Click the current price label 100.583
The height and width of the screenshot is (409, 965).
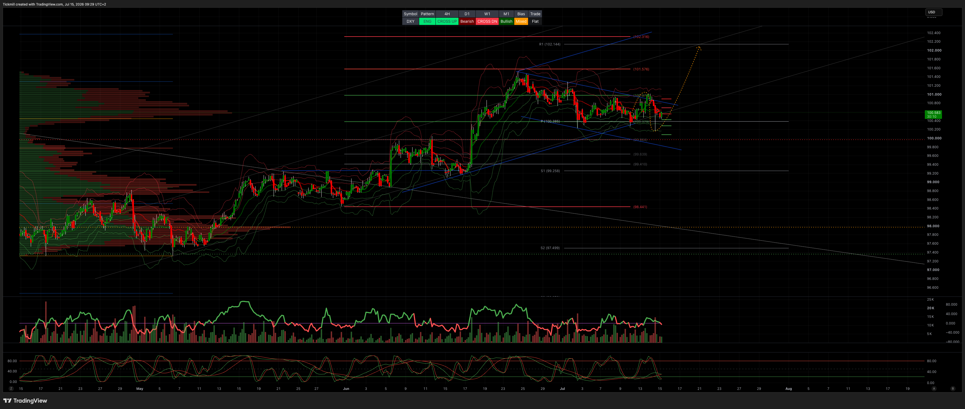tap(933, 114)
